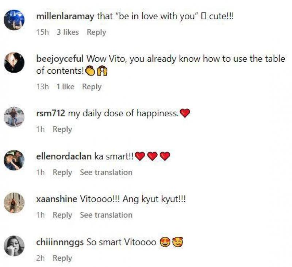The height and width of the screenshot is (267, 292).
Task: Reply to rsm712's happiness comment
Action: tap(62, 129)
